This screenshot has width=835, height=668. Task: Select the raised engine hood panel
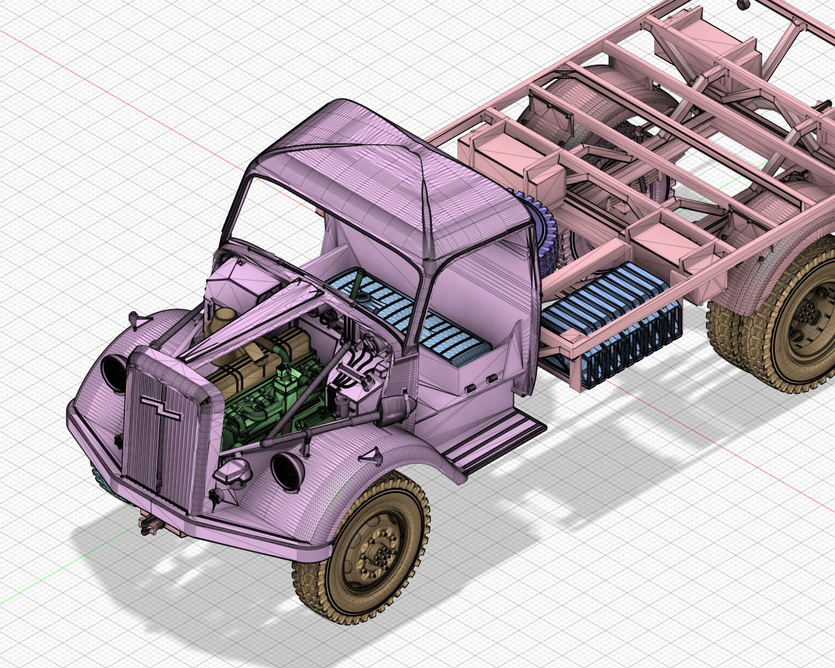coord(281,307)
